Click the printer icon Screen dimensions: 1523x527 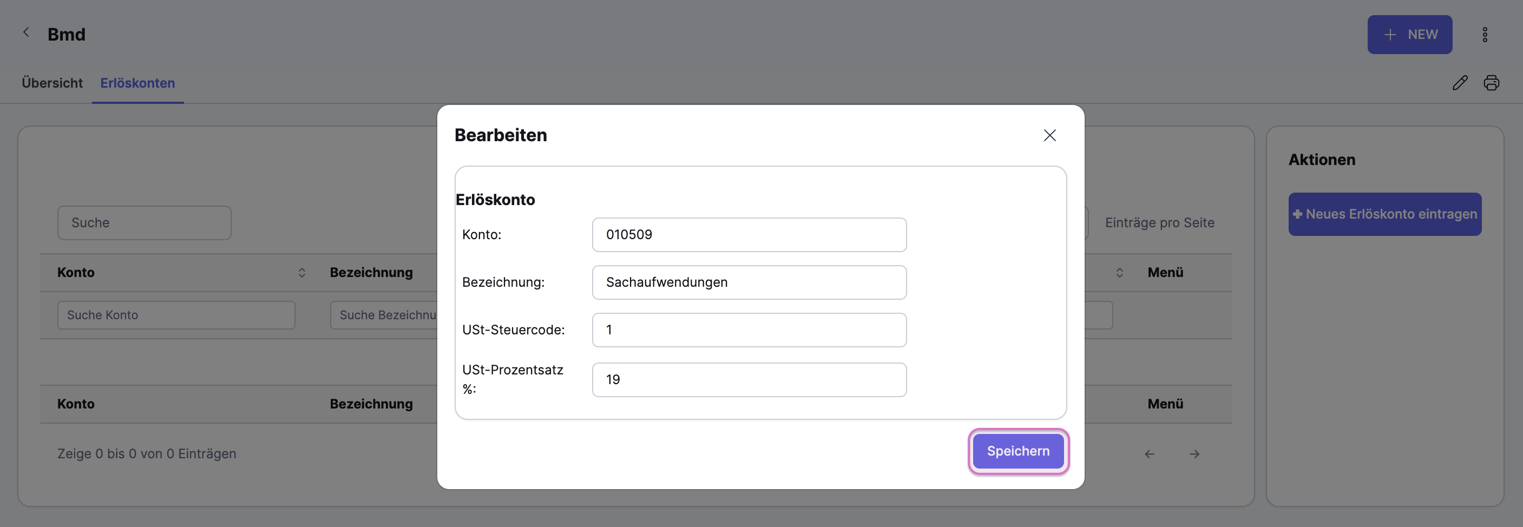[x=1491, y=83]
